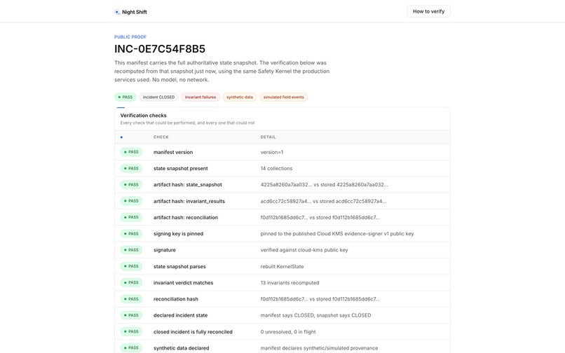Select the declared incident state check name
This screenshot has height=353, width=565.
[x=180, y=315]
